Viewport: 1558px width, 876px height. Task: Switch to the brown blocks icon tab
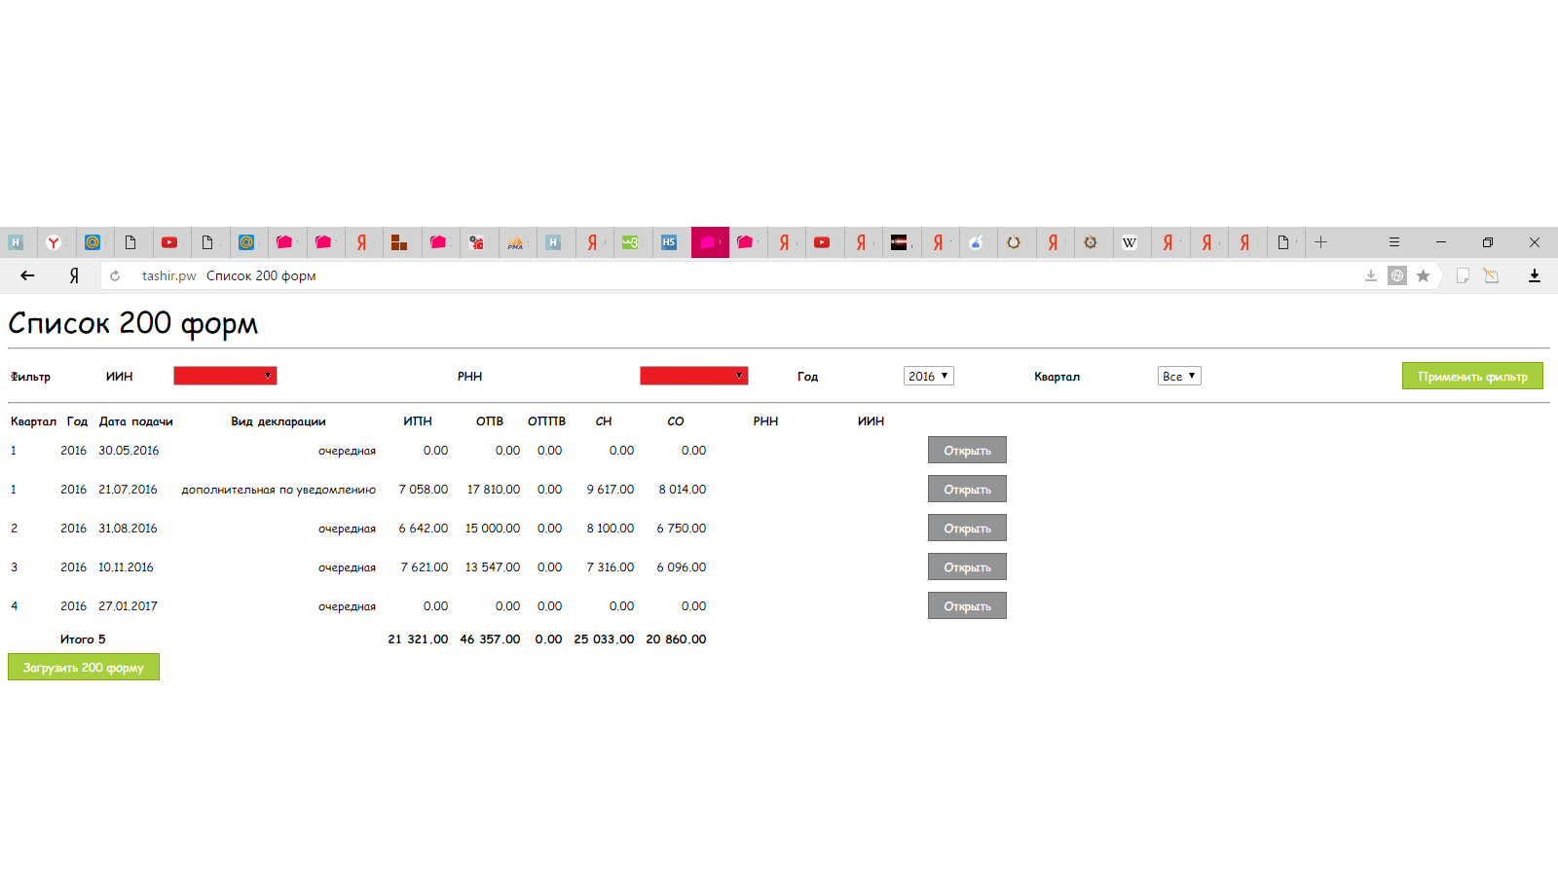click(x=399, y=242)
